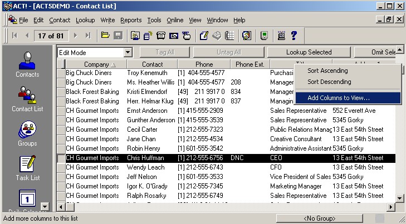The height and width of the screenshot is (224, 406).
Task: Click the Contact column header
Action: (152, 64)
